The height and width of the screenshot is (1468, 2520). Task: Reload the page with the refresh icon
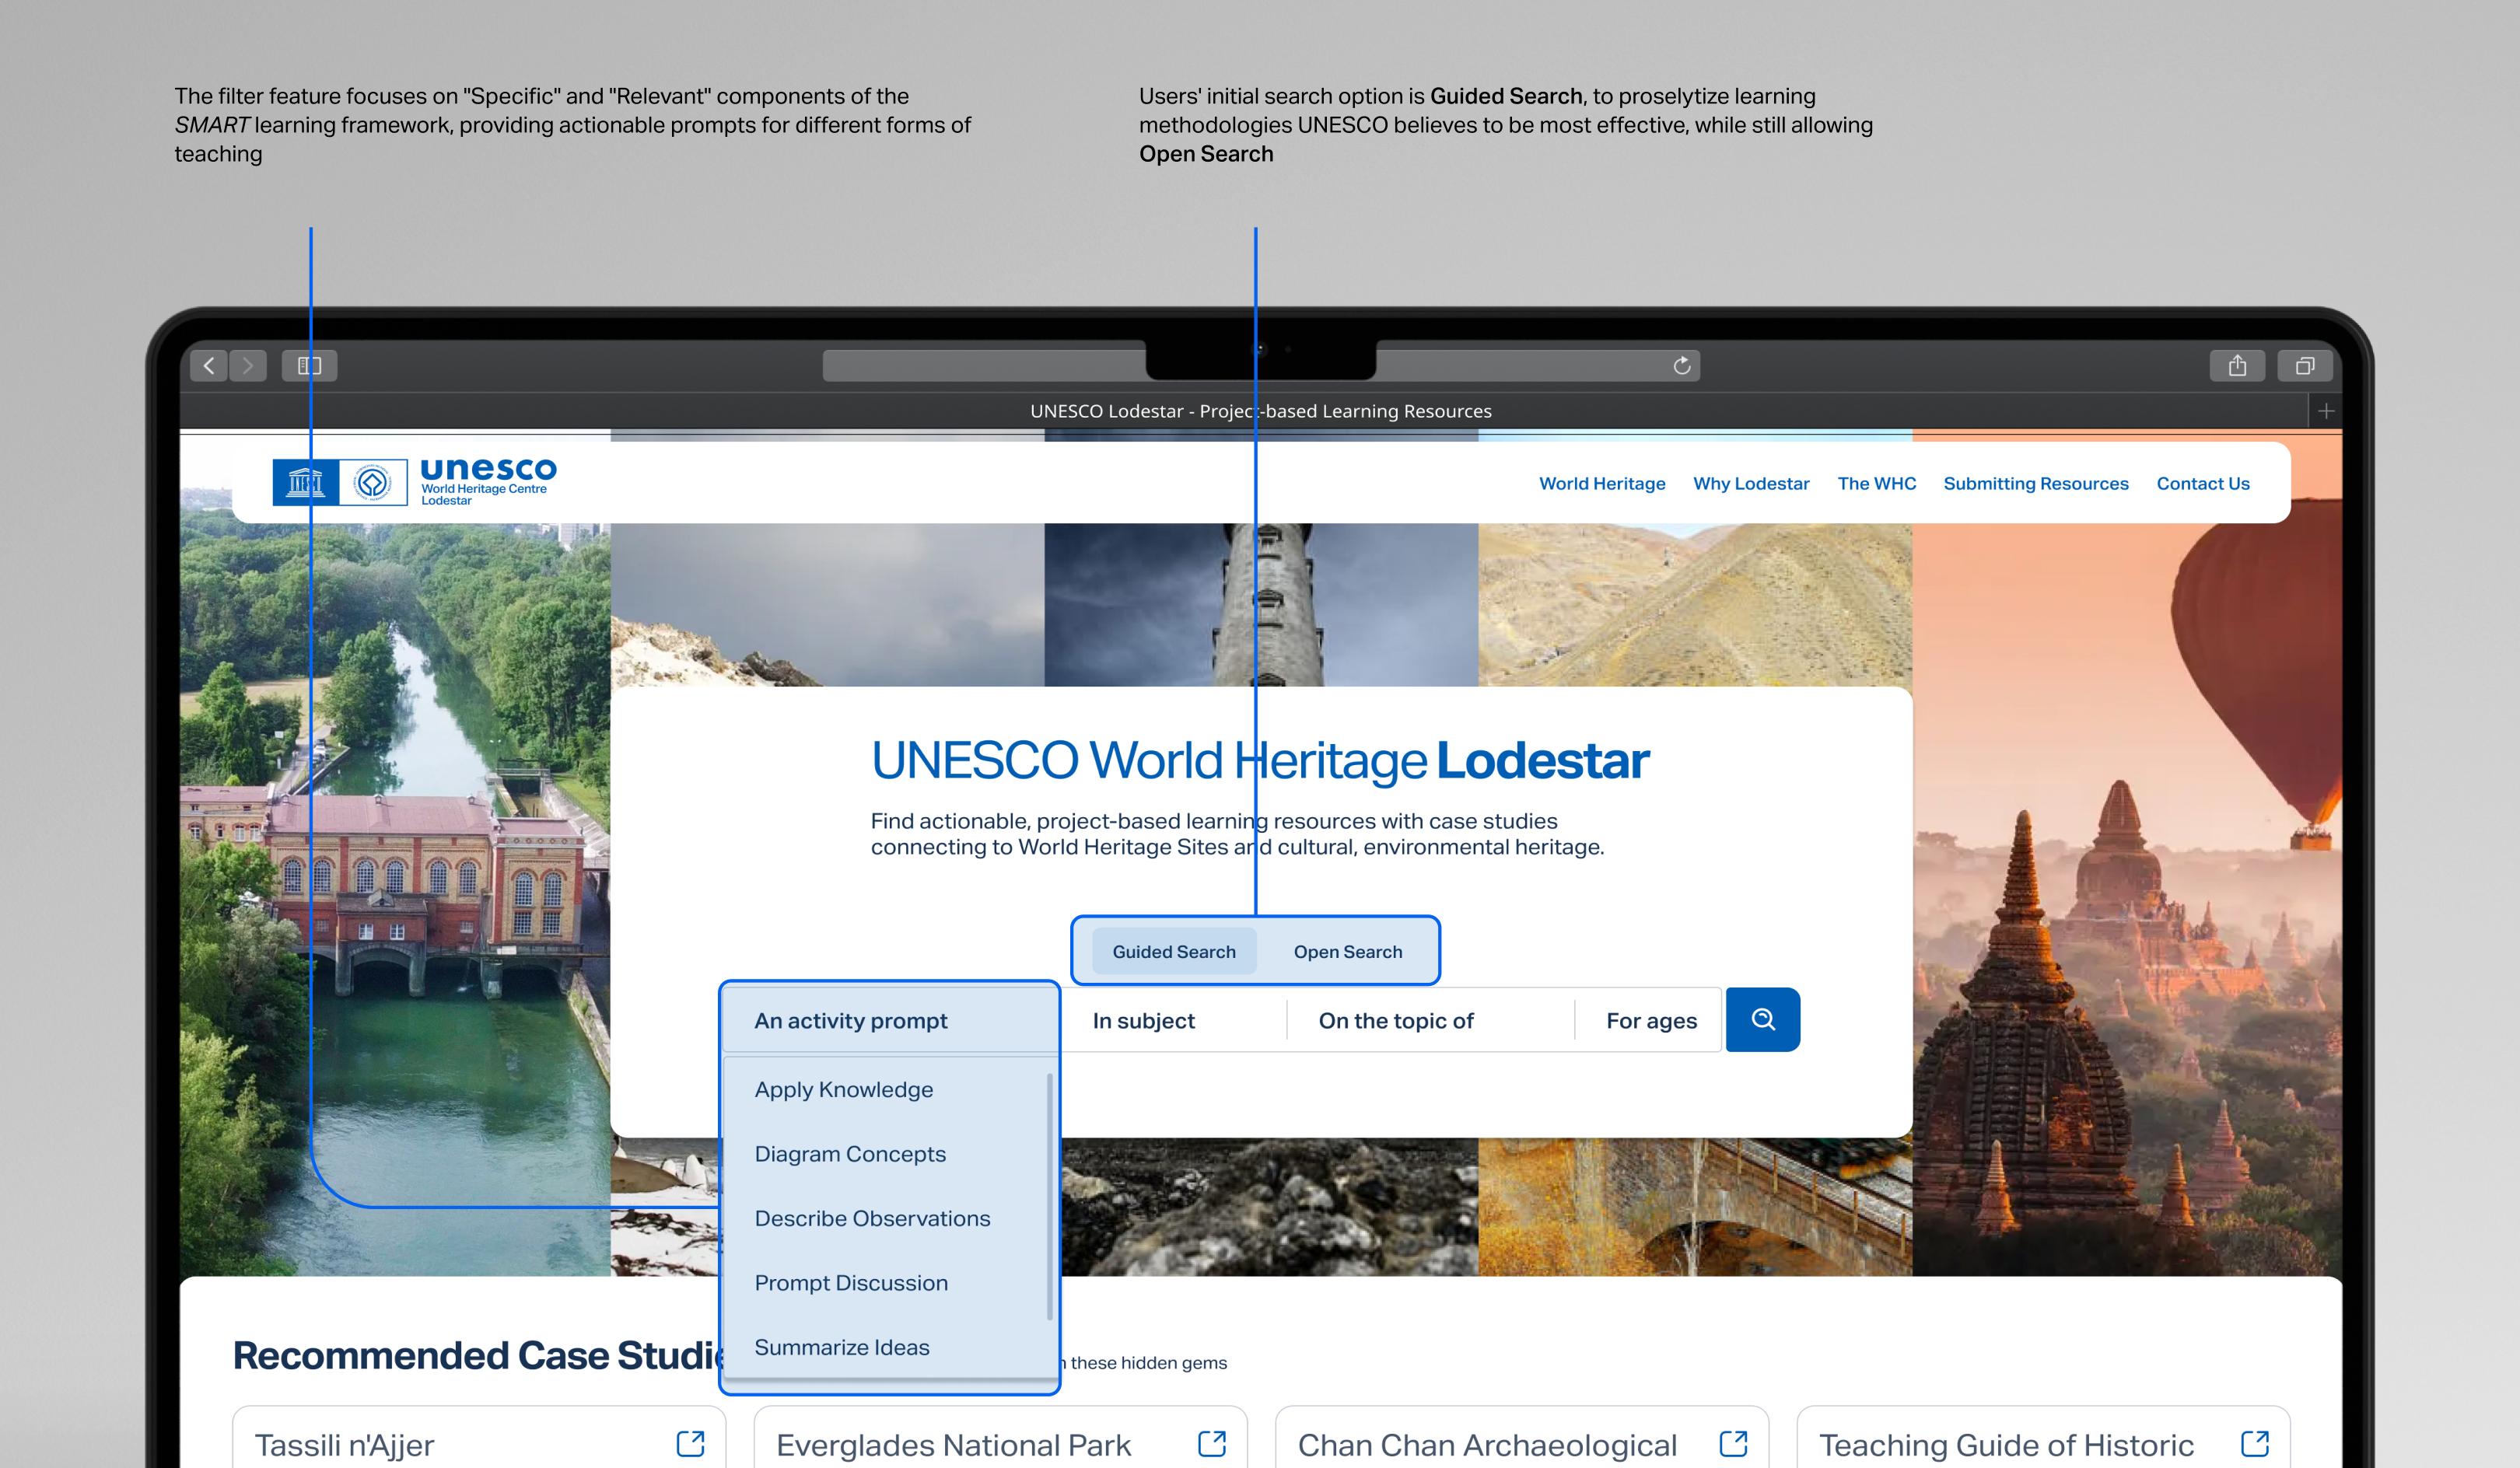click(1682, 366)
